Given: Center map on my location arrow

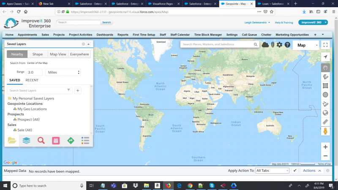Looking at the screenshot, I should click(325, 57).
